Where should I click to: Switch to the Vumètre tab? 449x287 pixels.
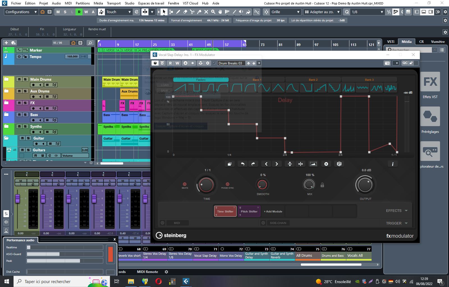click(437, 41)
